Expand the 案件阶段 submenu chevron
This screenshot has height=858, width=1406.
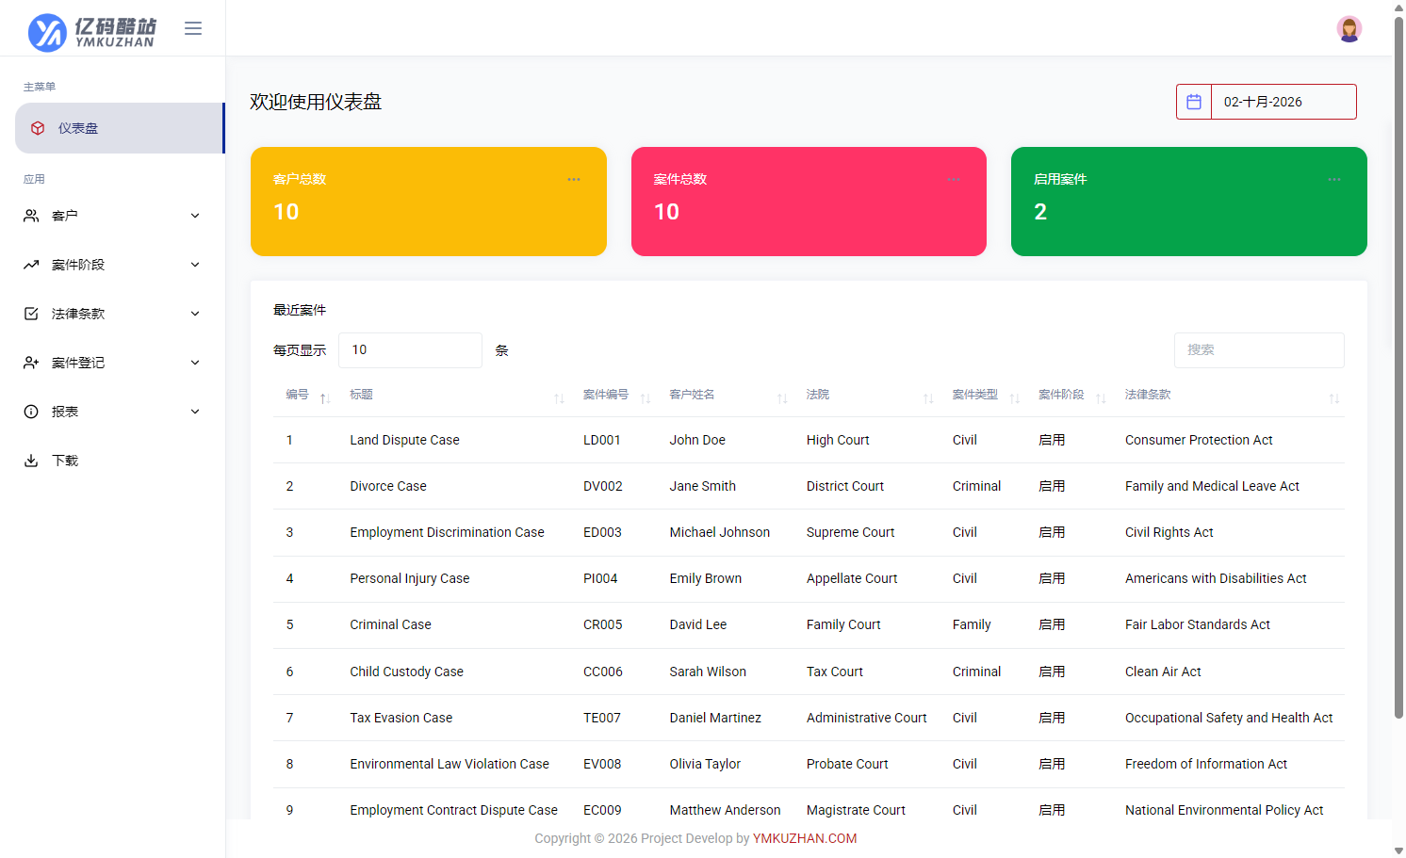click(x=195, y=265)
